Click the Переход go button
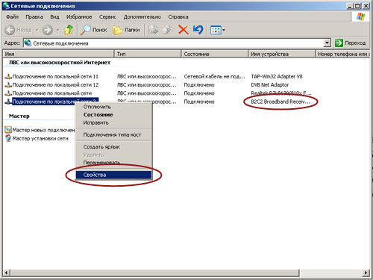The width and height of the screenshot is (373, 280). pyautogui.click(x=350, y=43)
